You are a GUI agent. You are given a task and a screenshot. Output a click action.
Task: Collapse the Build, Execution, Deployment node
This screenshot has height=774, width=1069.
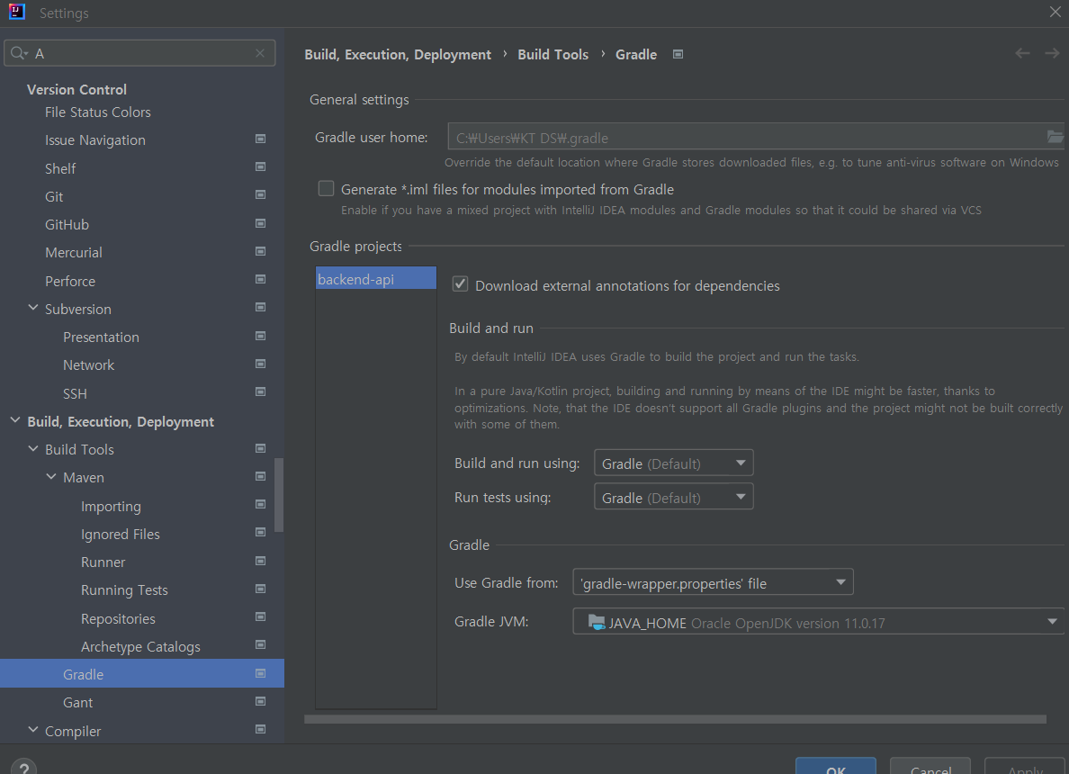(x=15, y=421)
